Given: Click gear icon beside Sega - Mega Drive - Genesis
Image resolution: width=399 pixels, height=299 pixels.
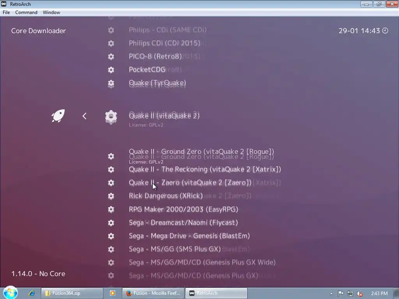Looking at the screenshot, I should click(111, 236).
